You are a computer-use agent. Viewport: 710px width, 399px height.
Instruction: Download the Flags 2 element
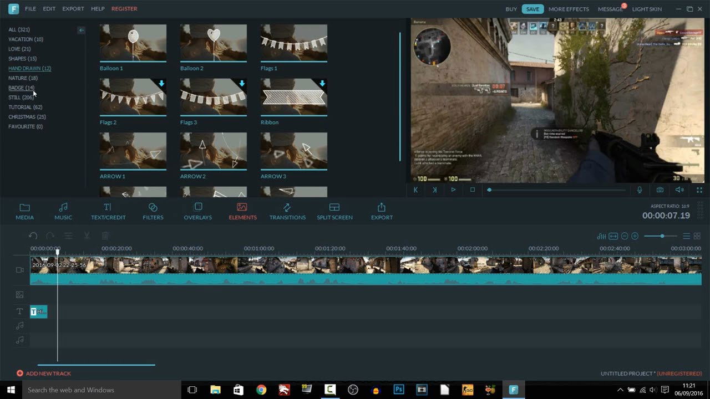161,84
